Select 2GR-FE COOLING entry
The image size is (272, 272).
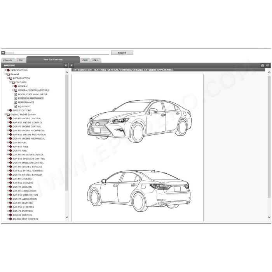tap(23, 187)
